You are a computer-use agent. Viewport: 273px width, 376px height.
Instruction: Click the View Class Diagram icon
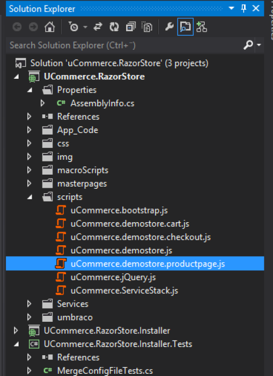tap(201, 27)
